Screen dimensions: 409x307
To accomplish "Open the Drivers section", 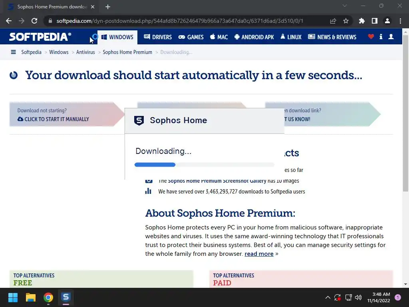I will click(x=158, y=37).
